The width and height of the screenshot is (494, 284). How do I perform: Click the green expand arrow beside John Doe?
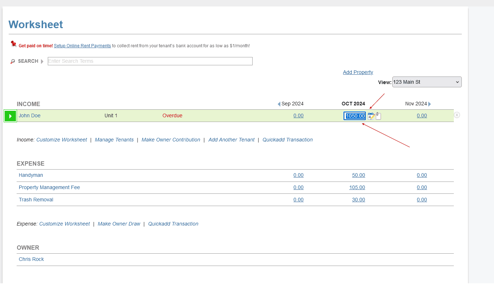(10, 116)
